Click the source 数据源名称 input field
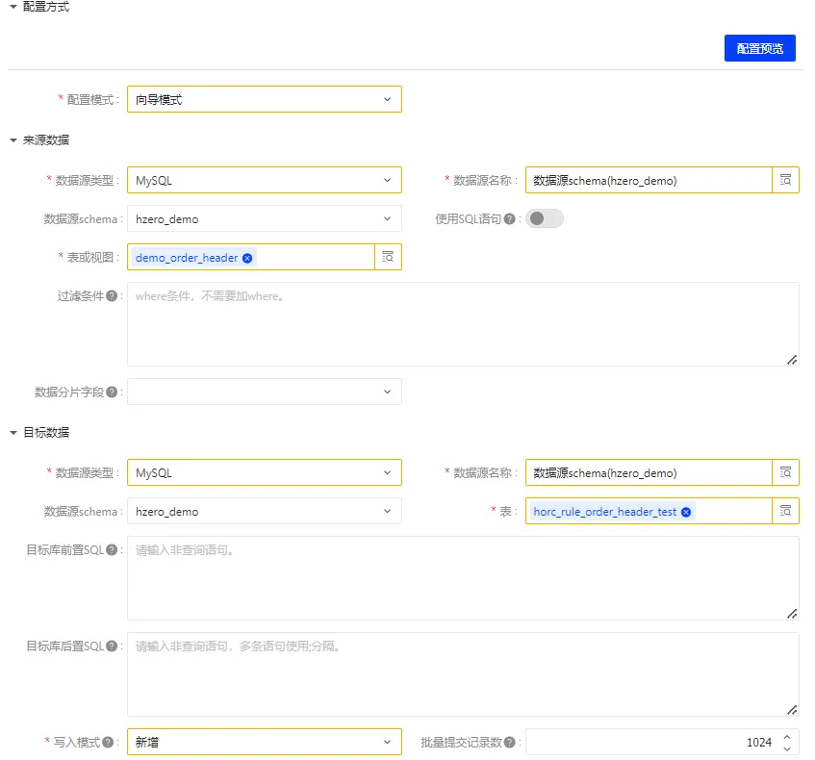 [x=649, y=181]
